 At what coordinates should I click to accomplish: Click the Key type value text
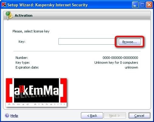coord(116,63)
